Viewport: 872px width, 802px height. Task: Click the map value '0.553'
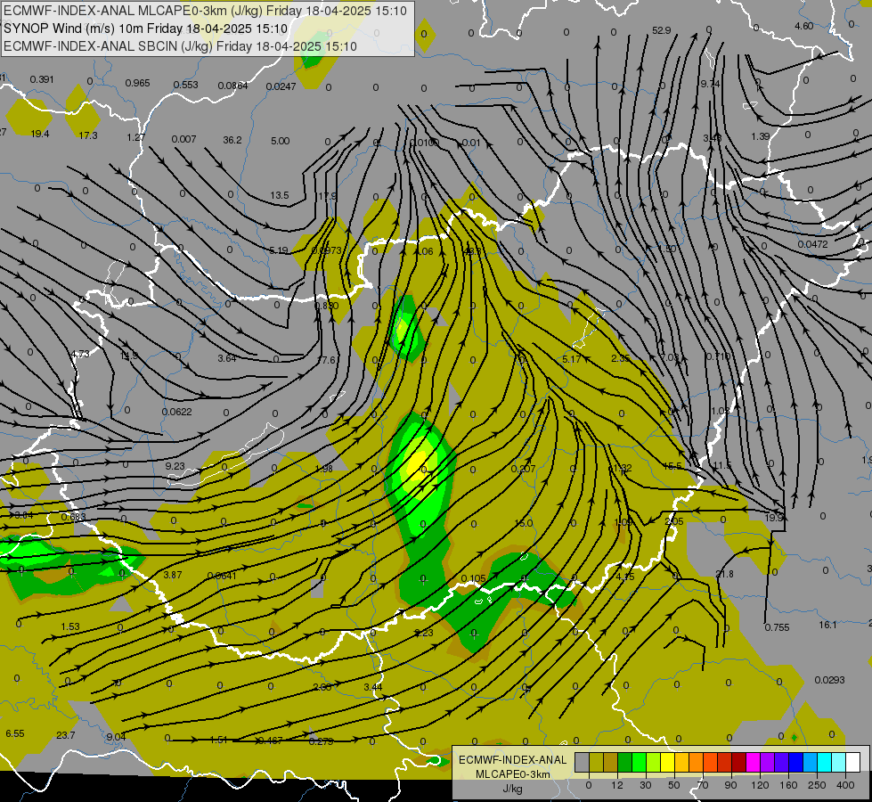point(186,86)
